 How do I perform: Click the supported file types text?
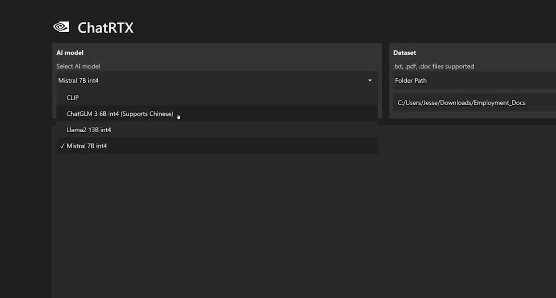[x=433, y=66]
